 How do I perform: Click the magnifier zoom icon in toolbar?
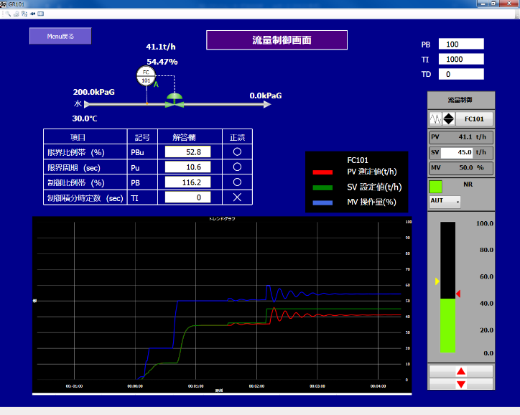coord(6,14)
